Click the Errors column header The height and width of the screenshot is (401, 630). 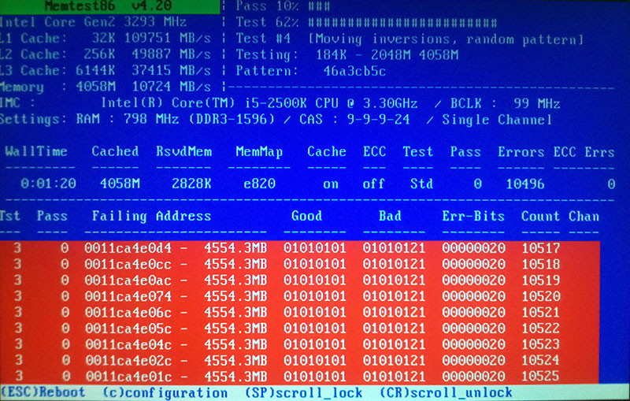[x=521, y=152]
